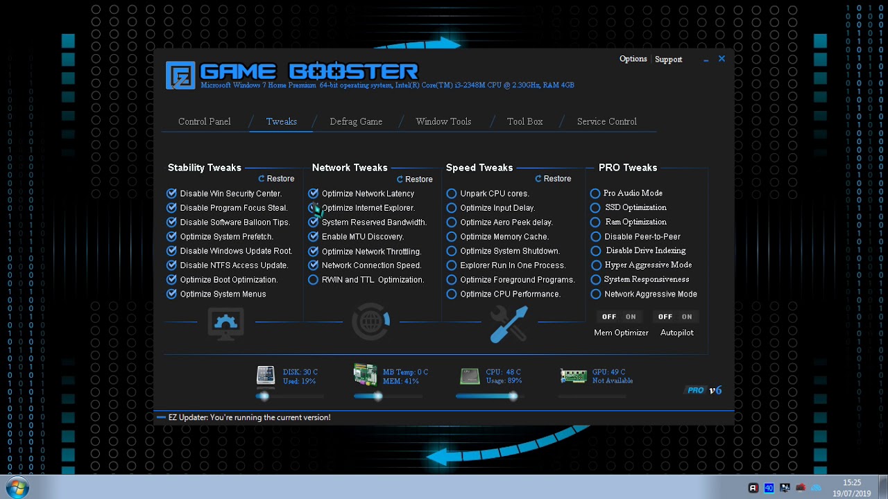Viewport: 888px width, 499px height.
Task: Enable Optimize CPU Performance
Action: (452, 294)
